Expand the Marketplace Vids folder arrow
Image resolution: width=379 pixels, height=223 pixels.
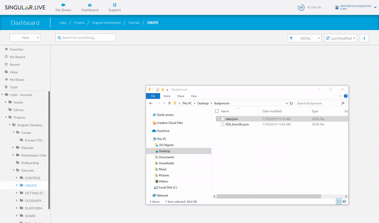pyautogui.click(x=13, y=155)
